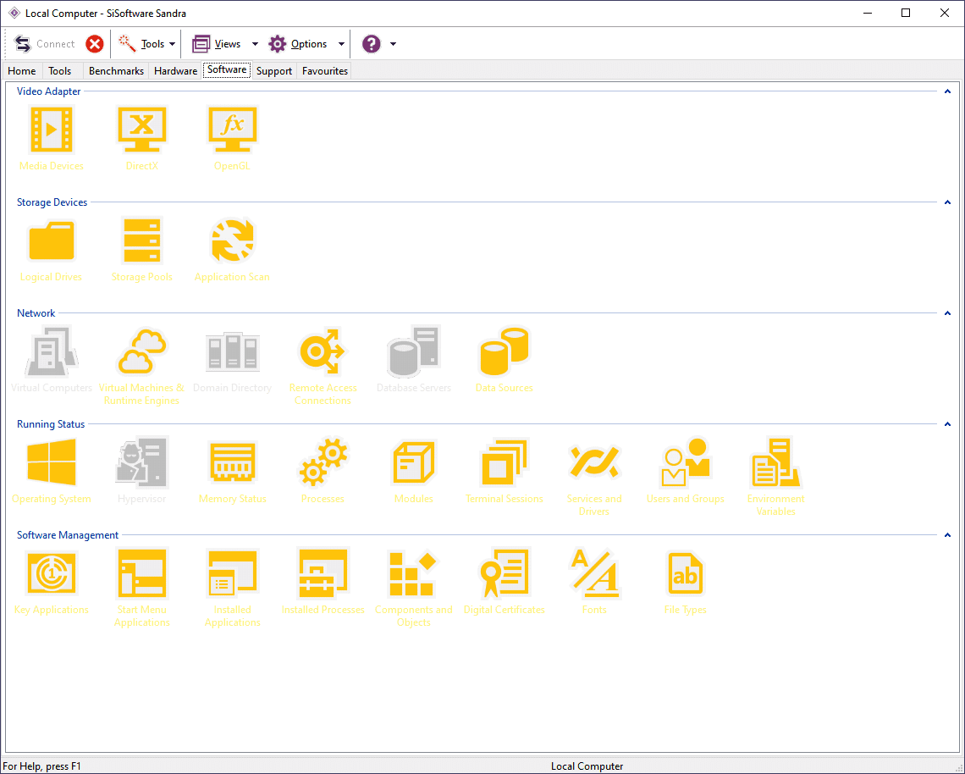Switch to the Hardware tab

(175, 71)
